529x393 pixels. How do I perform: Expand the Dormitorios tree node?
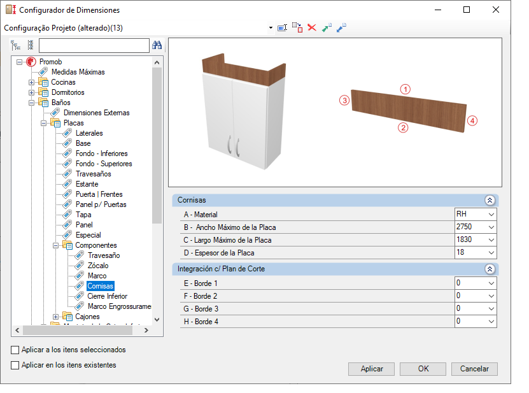click(31, 92)
